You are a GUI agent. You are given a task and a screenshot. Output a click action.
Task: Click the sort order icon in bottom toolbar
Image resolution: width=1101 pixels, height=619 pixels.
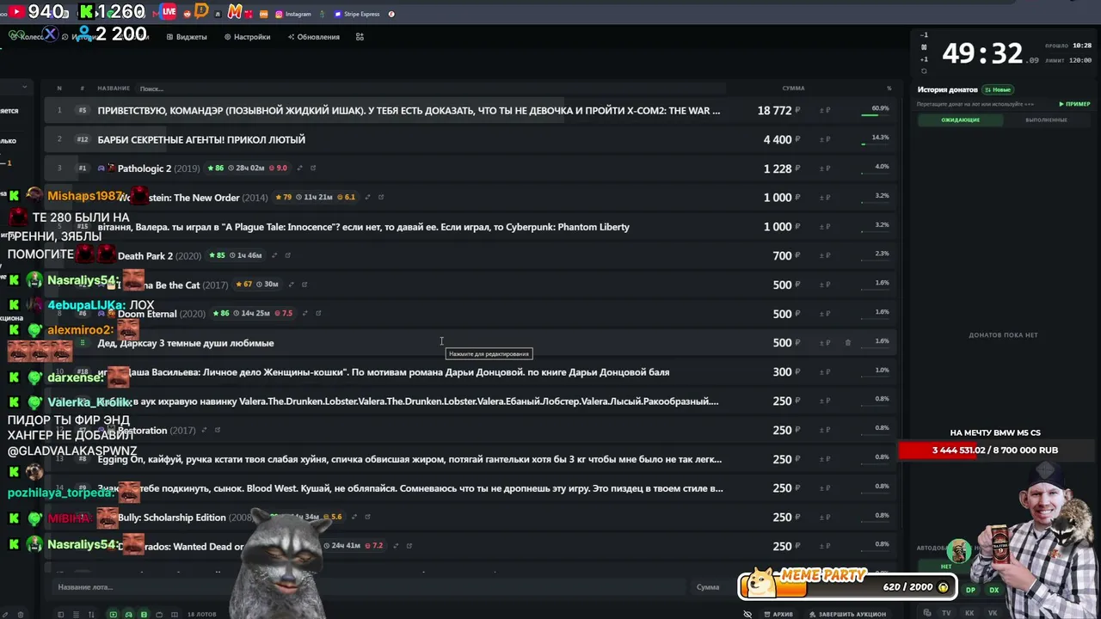pos(89,614)
